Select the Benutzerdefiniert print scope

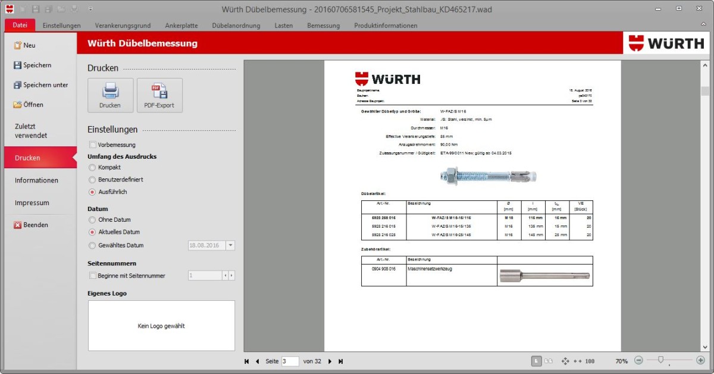tap(92, 180)
